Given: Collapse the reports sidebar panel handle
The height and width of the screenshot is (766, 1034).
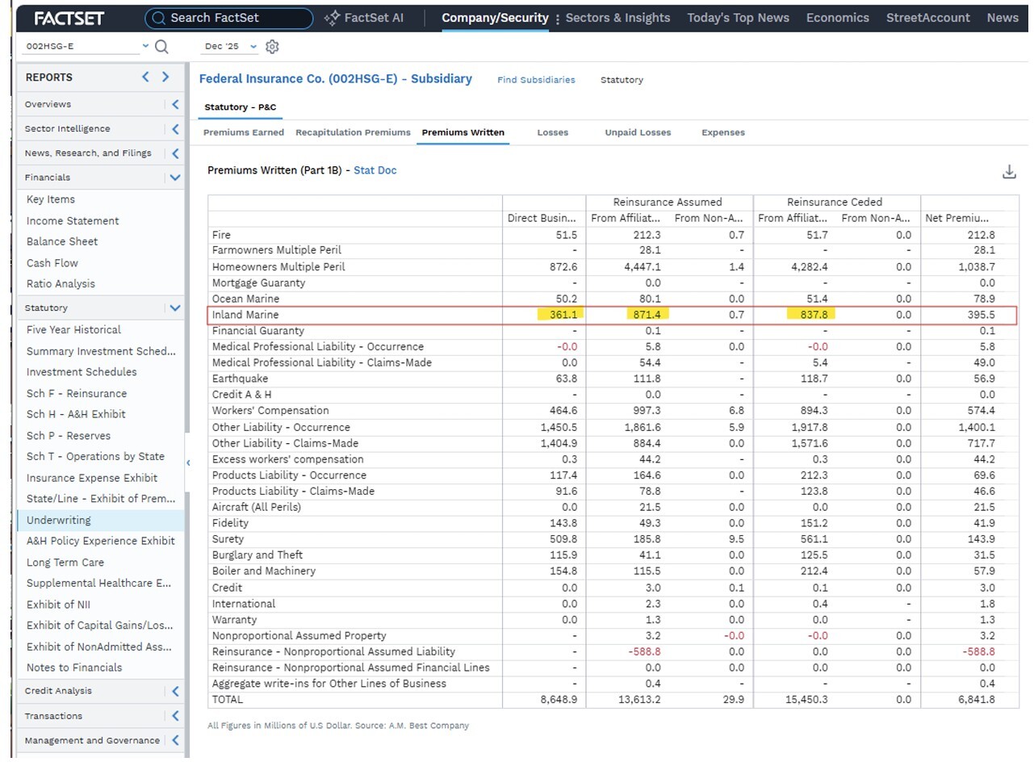Looking at the screenshot, I should [188, 463].
